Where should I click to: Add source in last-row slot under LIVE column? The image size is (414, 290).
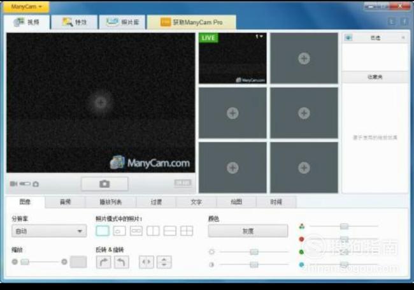(232, 168)
